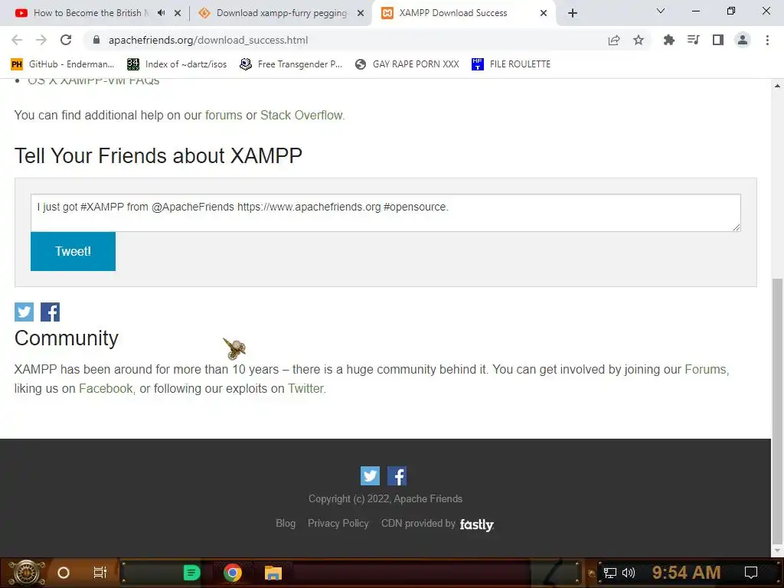The width and height of the screenshot is (784, 588).
Task: Open the steampunk Start button
Action: [x=27, y=573]
